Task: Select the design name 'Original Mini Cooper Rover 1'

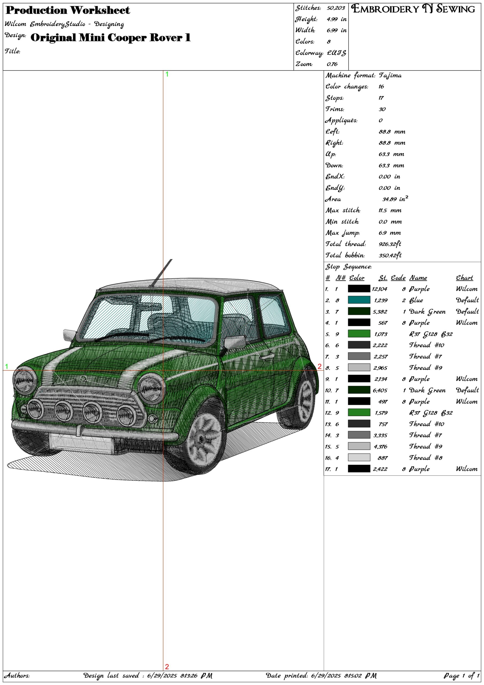Action: [x=111, y=38]
